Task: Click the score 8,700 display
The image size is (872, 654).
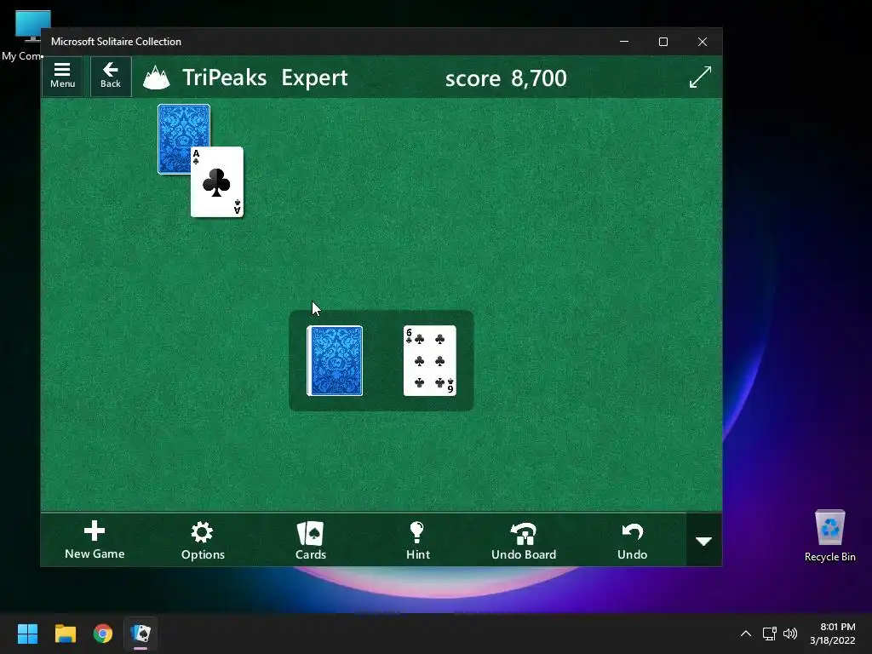Action: coord(506,77)
